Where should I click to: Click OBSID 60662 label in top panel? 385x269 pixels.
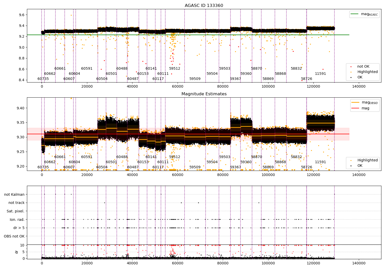click(50, 74)
